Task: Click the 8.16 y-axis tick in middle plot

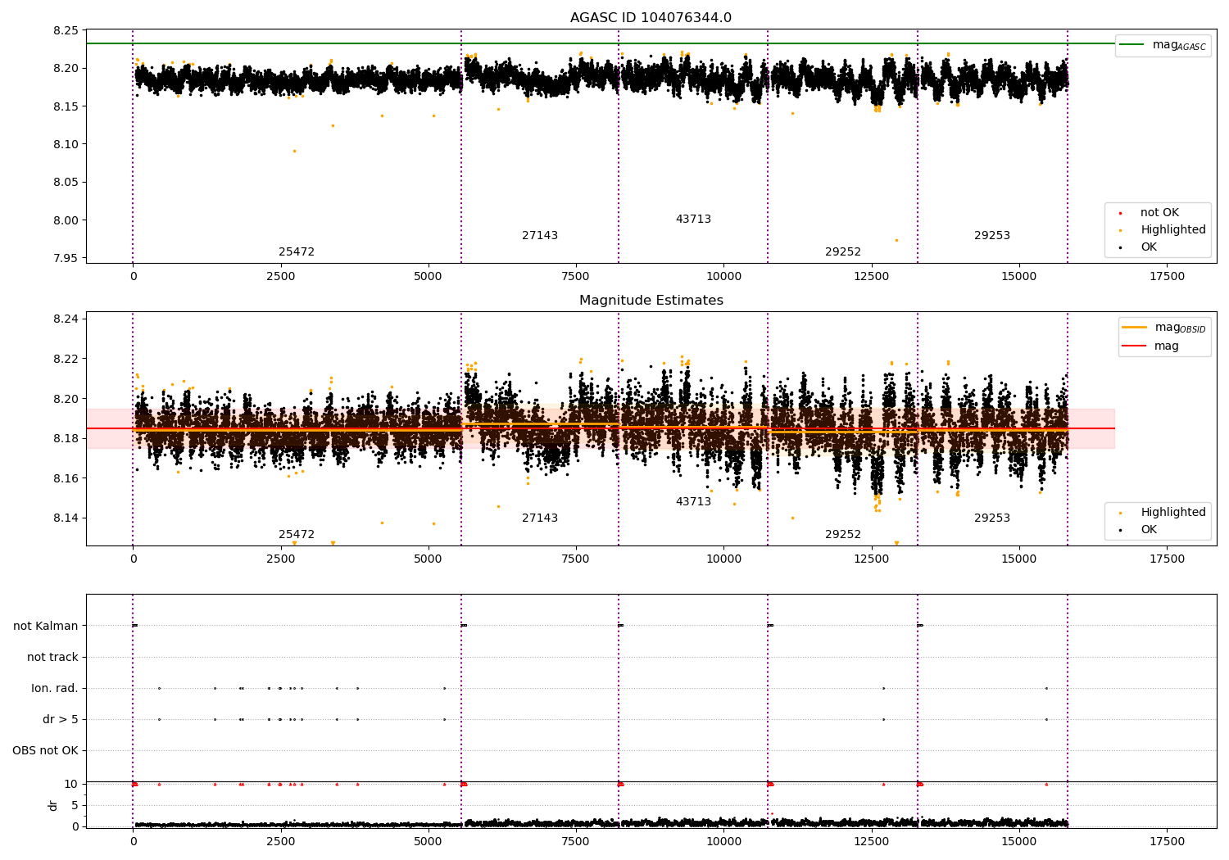Action: pyautogui.click(x=66, y=478)
